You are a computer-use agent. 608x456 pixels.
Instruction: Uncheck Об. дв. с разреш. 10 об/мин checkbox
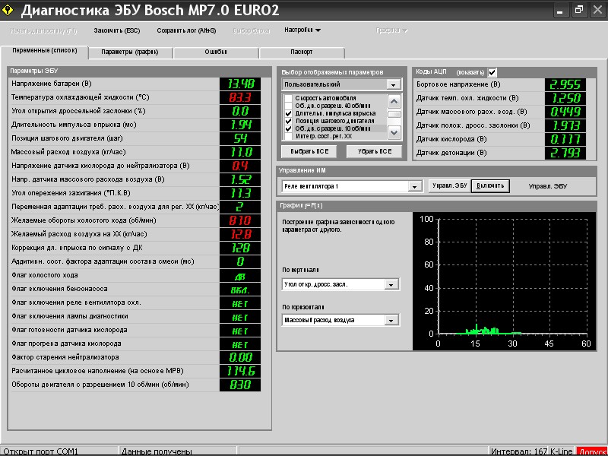tap(288, 128)
